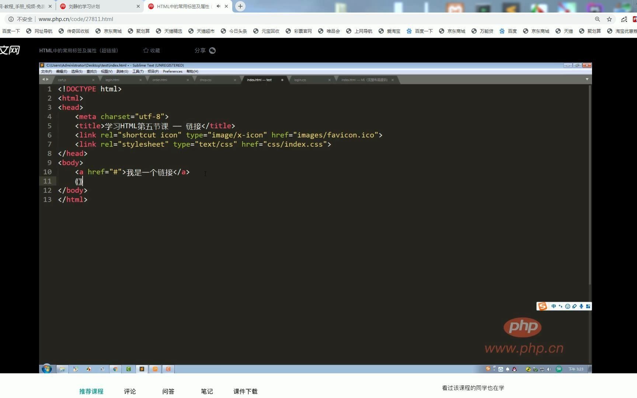Open the 项目(P) menu in Sublime Text
The height and width of the screenshot is (398, 637).
[x=153, y=71]
